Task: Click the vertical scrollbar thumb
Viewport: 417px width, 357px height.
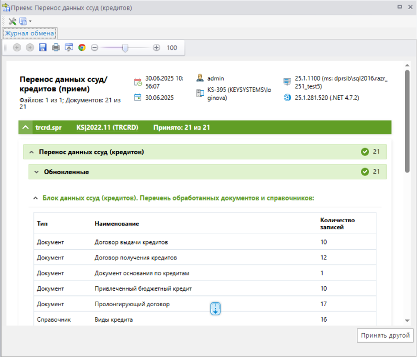Action: (407, 120)
